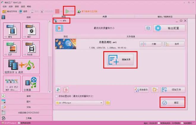This screenshot has height=125, width=196.
Task: Expand the picture category (图片)
Action: coord(26,101)
